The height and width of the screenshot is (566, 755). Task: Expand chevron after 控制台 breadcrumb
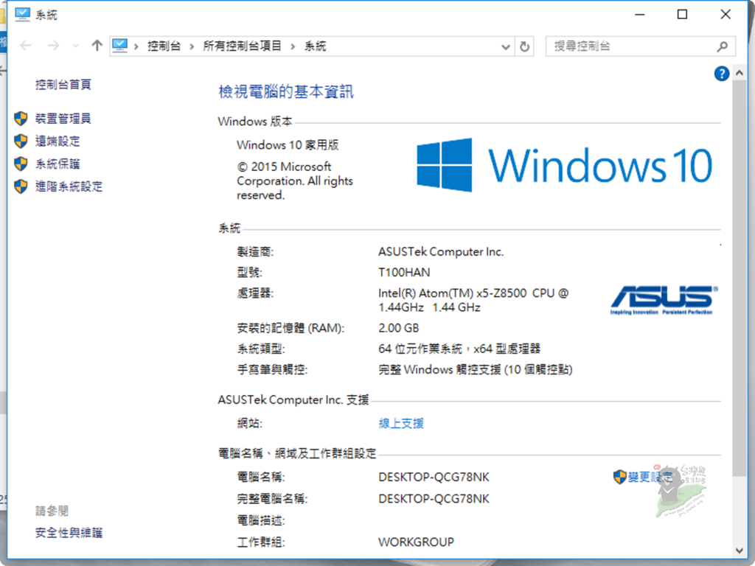(192, 46)
